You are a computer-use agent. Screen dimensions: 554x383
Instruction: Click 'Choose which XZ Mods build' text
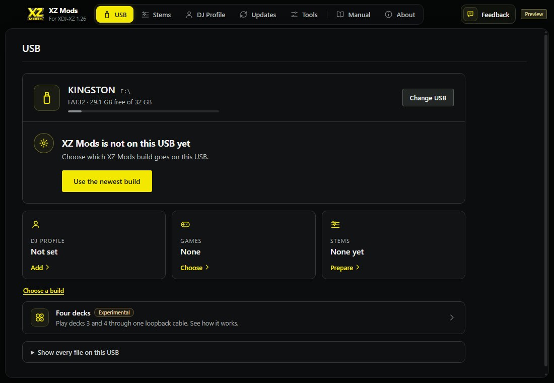click(135, 157)
